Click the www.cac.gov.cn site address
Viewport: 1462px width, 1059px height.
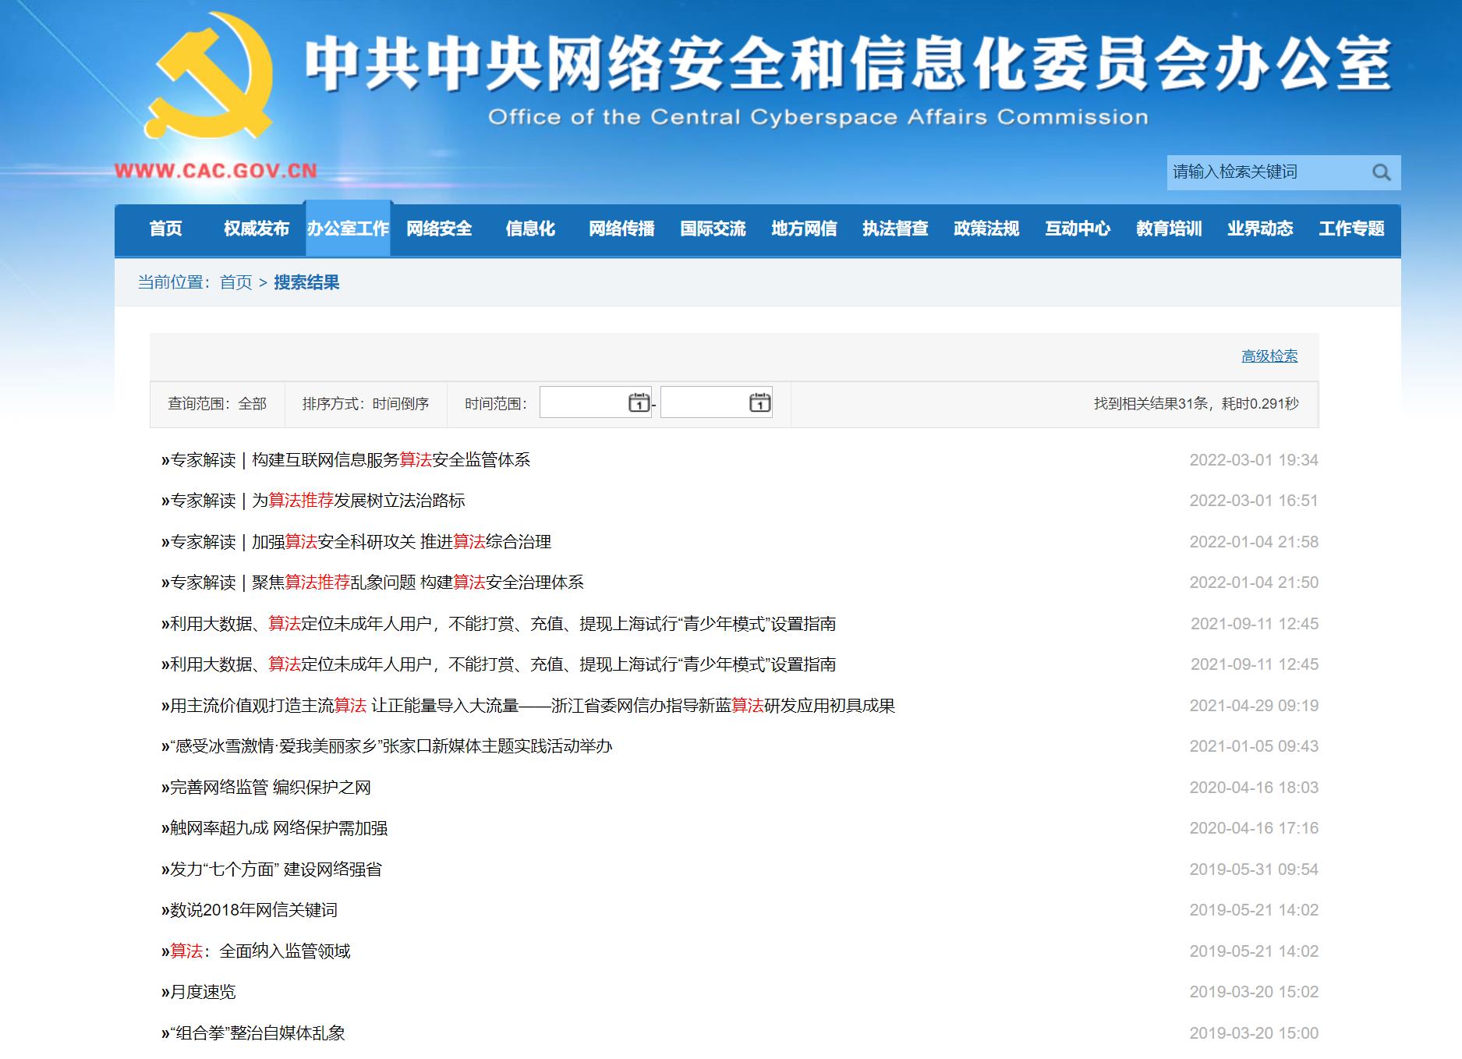[216, 171]
